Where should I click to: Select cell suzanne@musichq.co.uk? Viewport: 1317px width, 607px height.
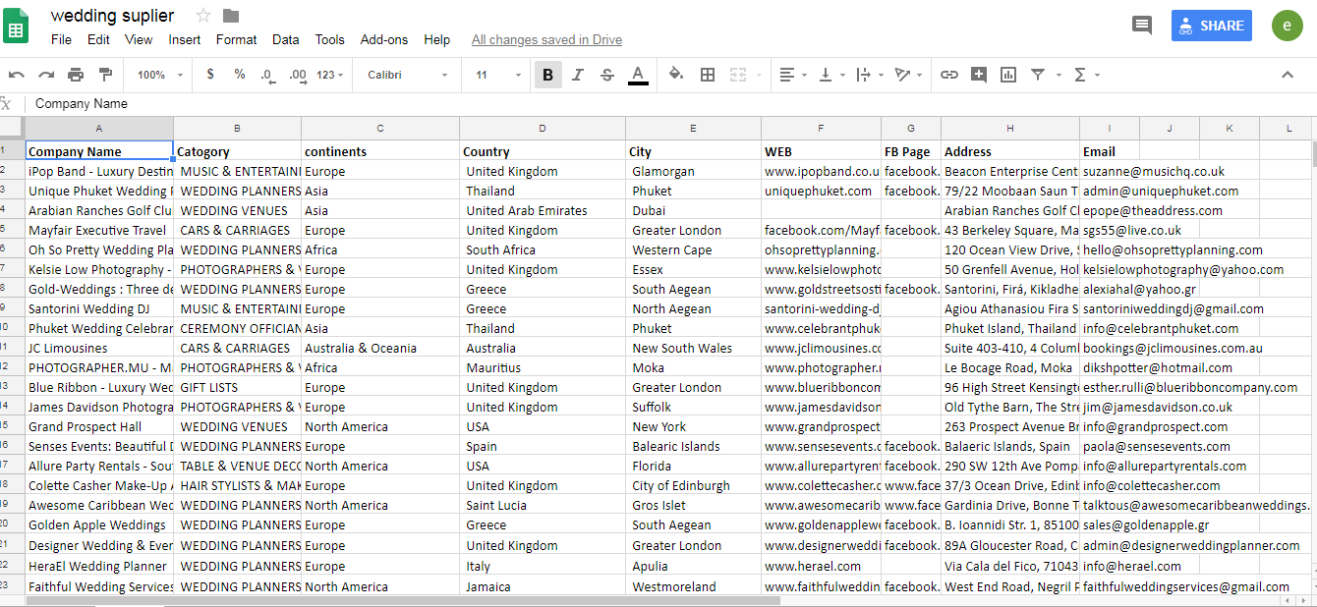1154,171
